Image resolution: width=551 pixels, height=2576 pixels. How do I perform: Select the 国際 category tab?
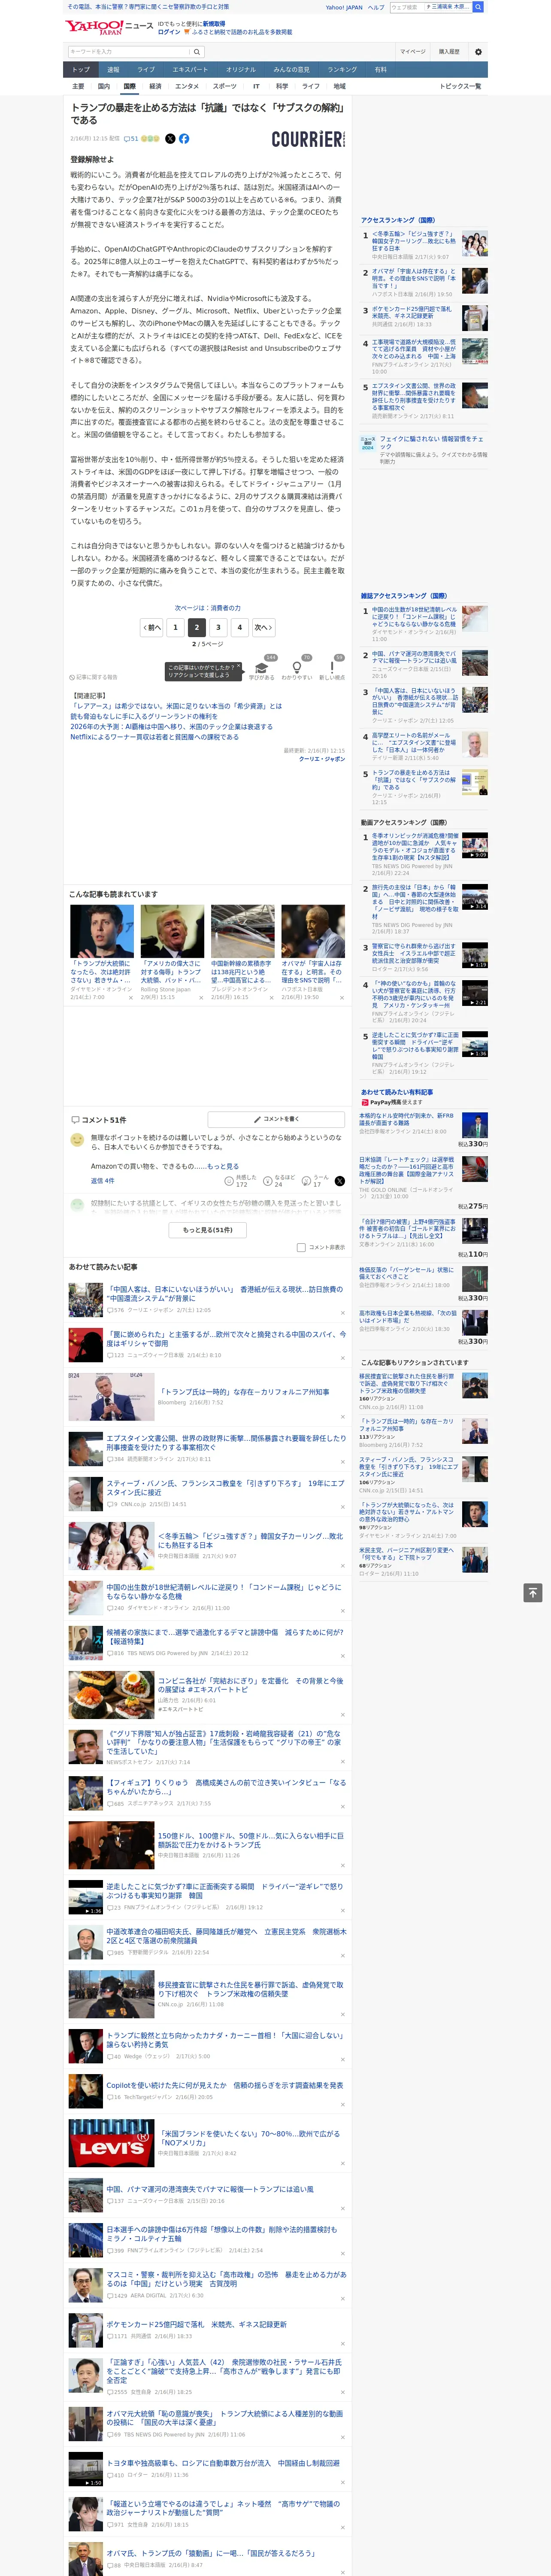[129, 86]
